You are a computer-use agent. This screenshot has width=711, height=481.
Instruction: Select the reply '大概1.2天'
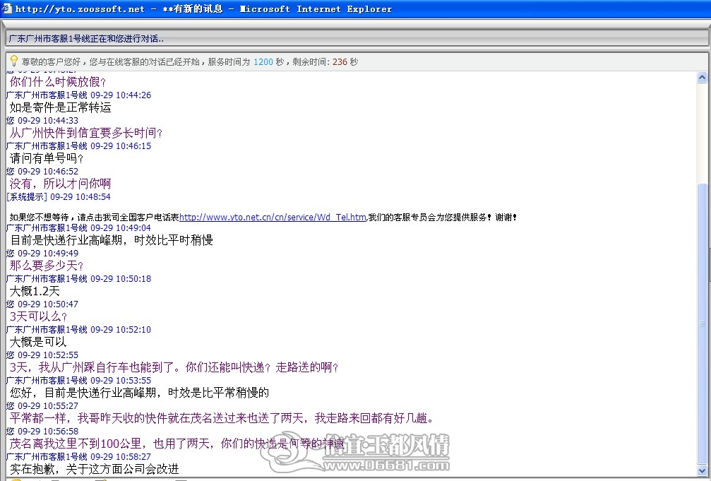pyautogui.click(x=35, y=291)
